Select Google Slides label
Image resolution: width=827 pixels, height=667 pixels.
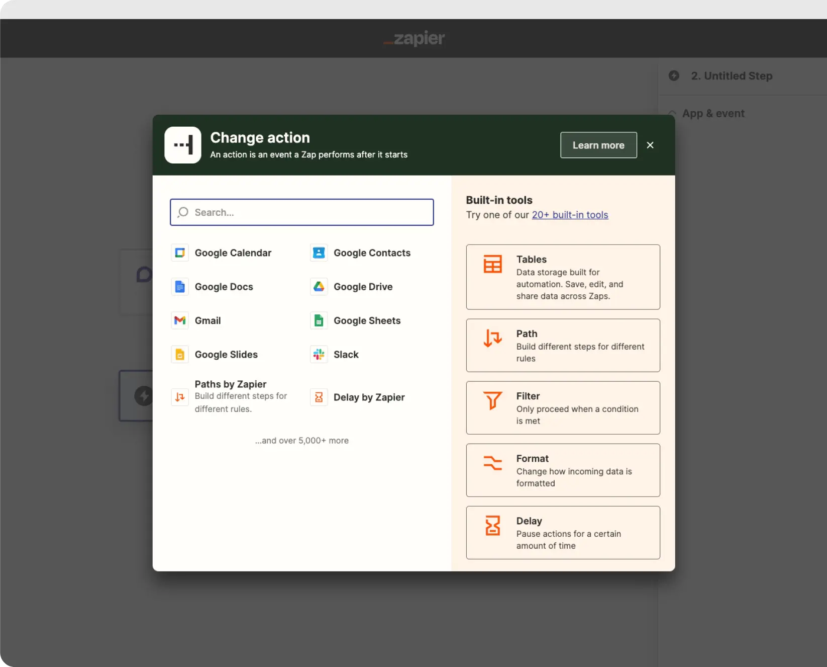tap(226, 354)
